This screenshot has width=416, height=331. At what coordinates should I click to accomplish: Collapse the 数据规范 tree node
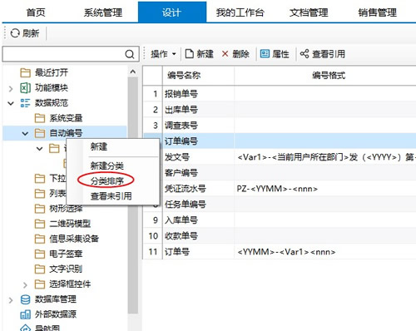[x=11, y=103]
